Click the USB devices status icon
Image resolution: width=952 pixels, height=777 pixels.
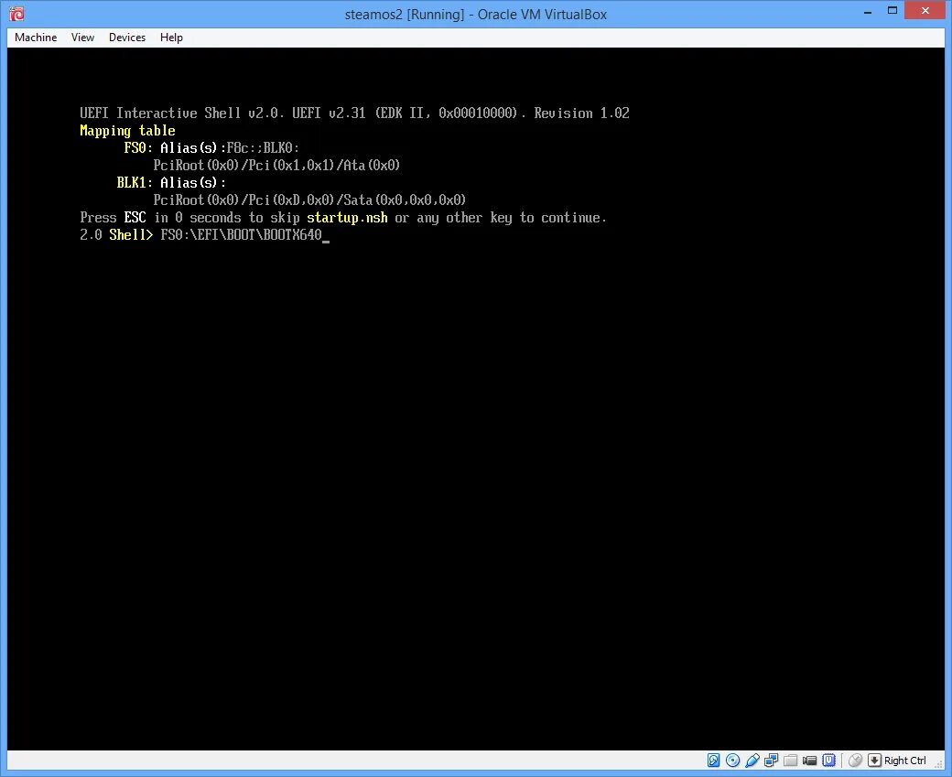752,760
